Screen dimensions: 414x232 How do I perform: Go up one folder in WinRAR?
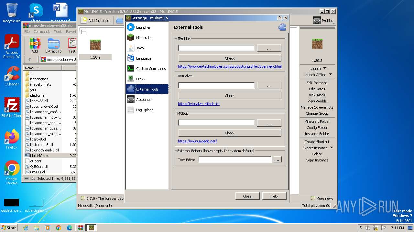click(x=30, y=59)
